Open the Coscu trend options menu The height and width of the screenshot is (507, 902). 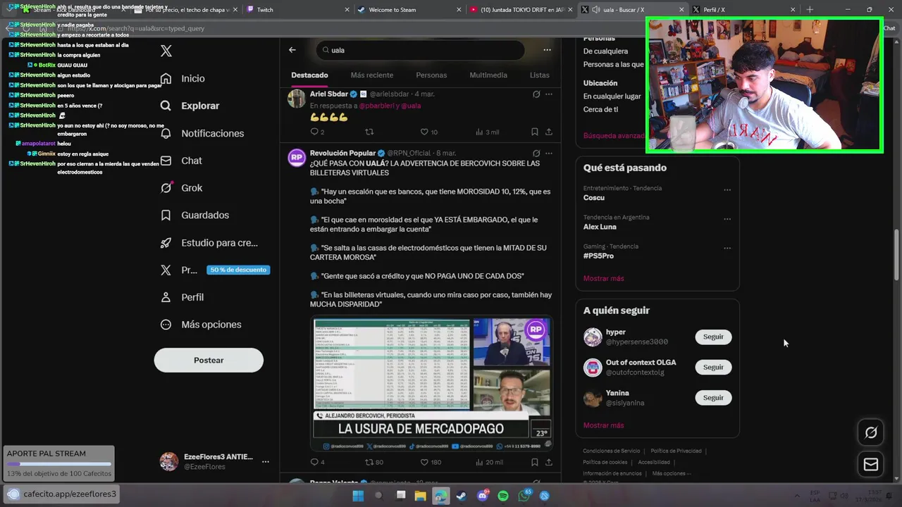point(727,189)
